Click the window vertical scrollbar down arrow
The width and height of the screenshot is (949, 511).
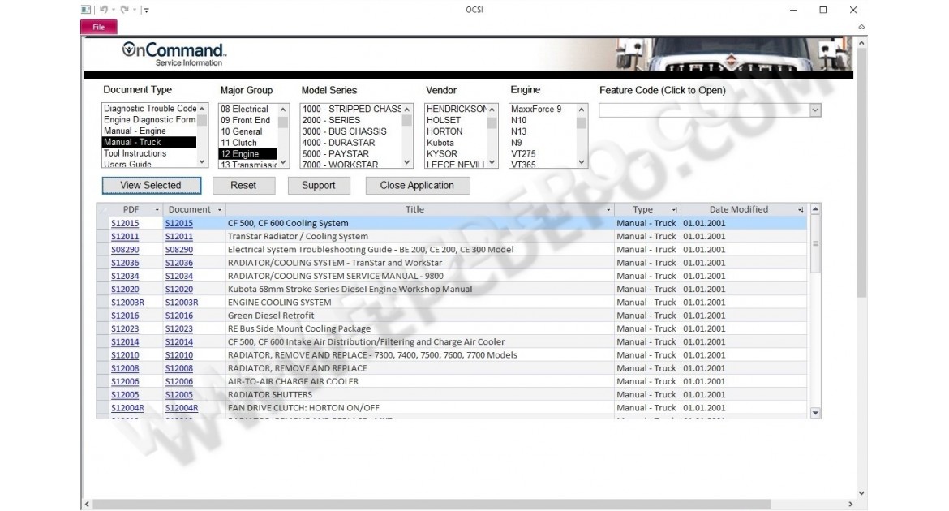862,493
